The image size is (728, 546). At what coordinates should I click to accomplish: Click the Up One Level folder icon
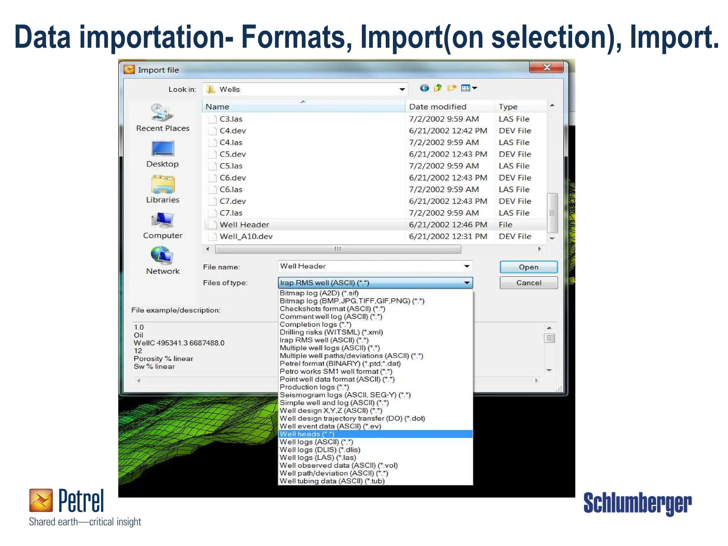point(438,88)
